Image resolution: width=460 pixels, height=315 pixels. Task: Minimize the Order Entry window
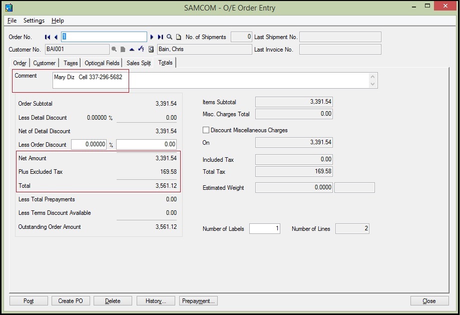[414, 6]
